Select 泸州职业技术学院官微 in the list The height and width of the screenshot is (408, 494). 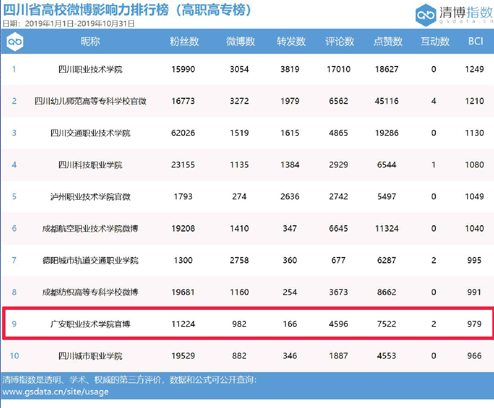[x=90, y=197]
